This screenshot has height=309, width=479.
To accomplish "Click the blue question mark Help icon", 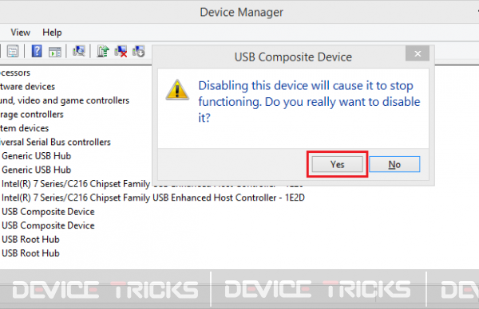I will (x=37, y=51).
